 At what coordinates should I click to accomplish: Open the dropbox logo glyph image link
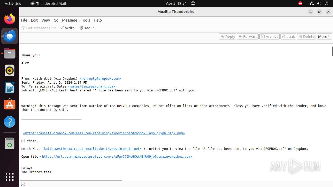click(104, 133)
